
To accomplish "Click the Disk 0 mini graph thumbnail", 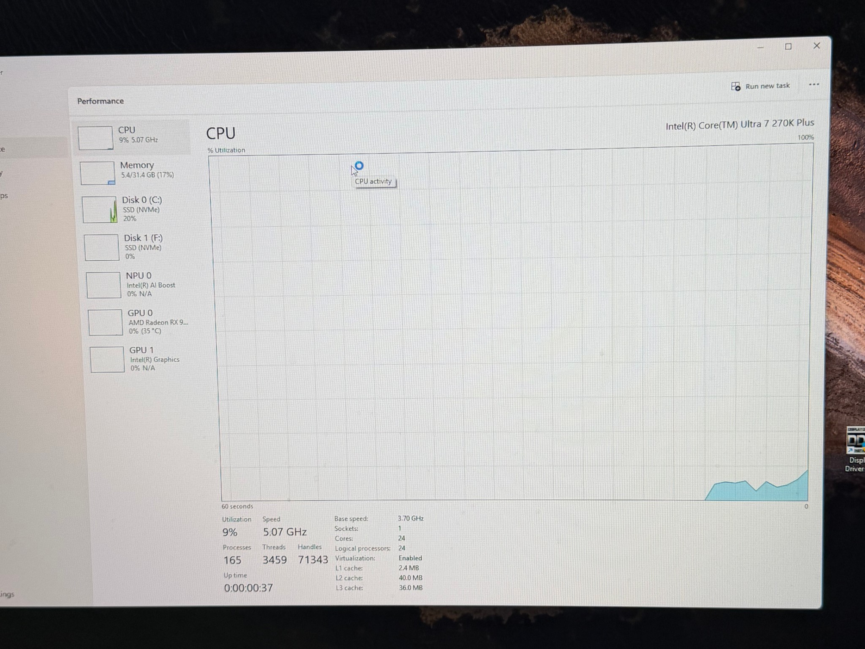I will pos(100,210).
